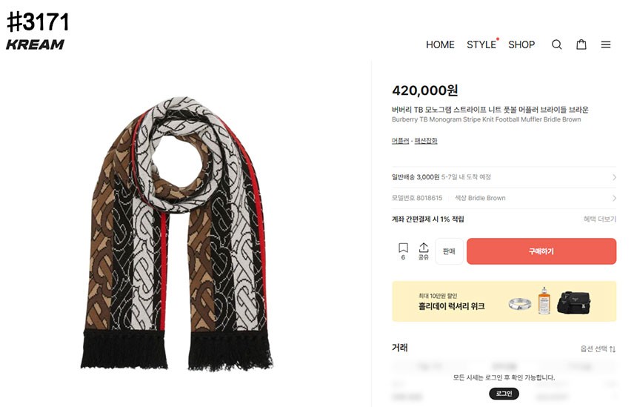Click the 혜택 더보기 link

pos(600,219)
